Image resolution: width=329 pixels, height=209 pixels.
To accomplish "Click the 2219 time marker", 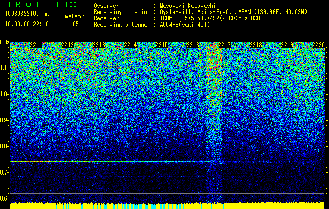I will tap(287, 45).
